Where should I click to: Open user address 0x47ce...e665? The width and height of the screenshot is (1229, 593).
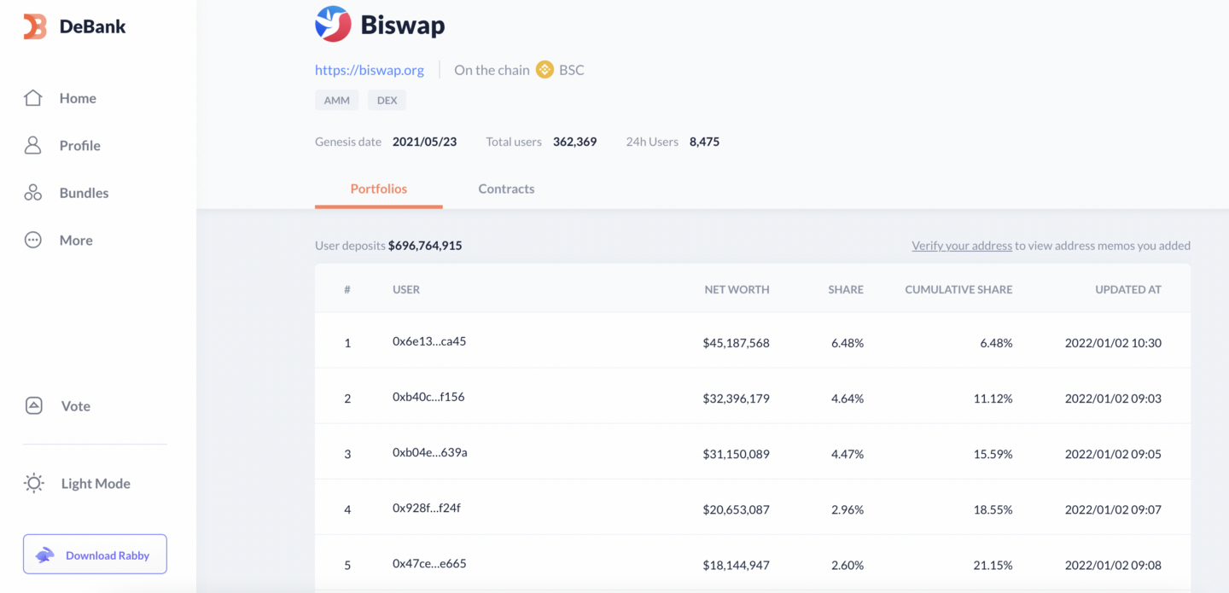(x=429, y=563)
